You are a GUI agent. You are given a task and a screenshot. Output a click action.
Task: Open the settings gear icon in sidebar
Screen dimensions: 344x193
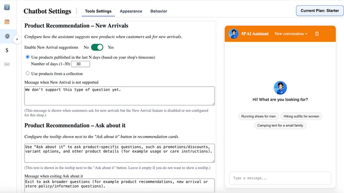7,36
